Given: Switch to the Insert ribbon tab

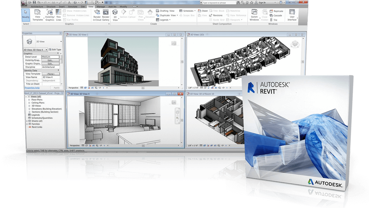Looking at the screenshot, I should click(62, 7).
